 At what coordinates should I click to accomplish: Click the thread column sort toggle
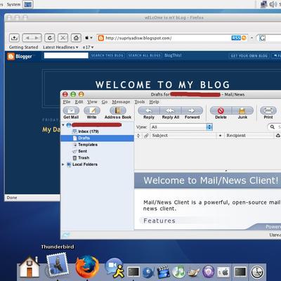pyautogui.click(x=138, y=136)
